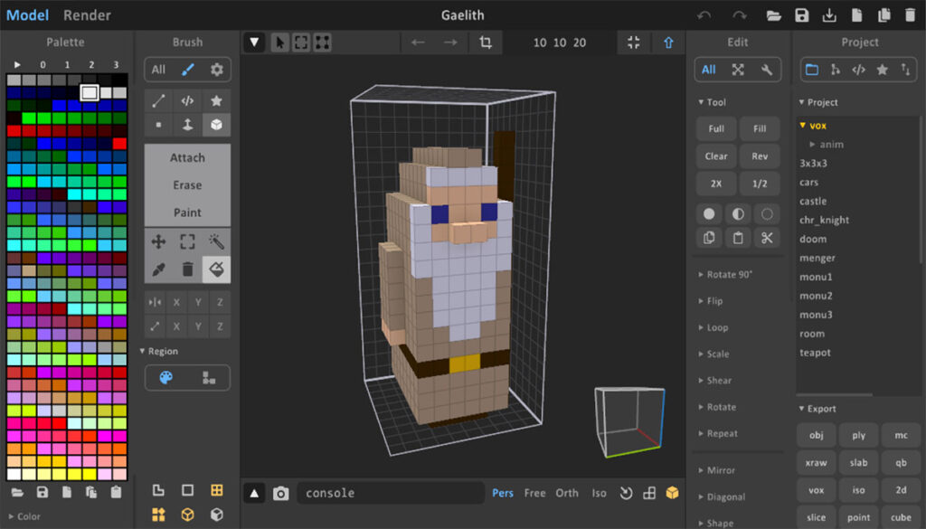Pick the selected white palette swatch
The height and width of the screenshot is (529, 926).
coord(90,92)
